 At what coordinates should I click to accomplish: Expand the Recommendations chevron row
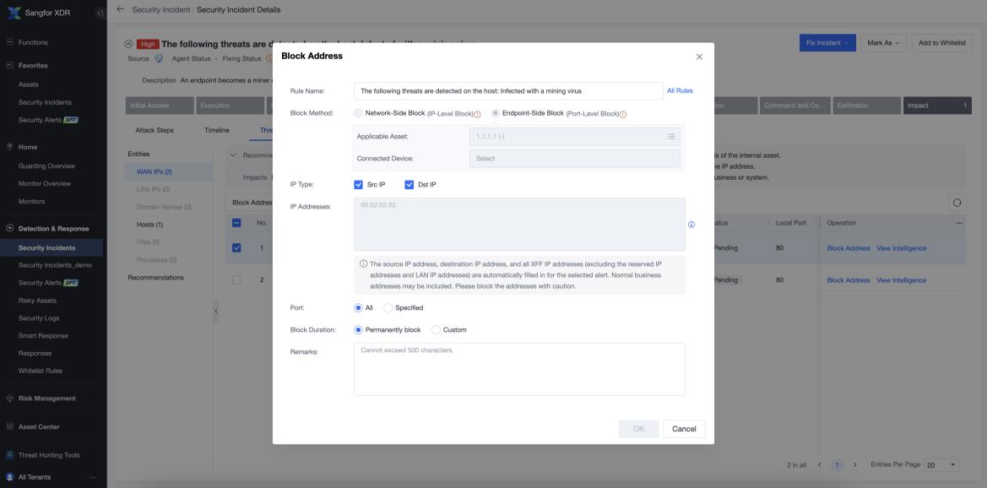(234, 155)
